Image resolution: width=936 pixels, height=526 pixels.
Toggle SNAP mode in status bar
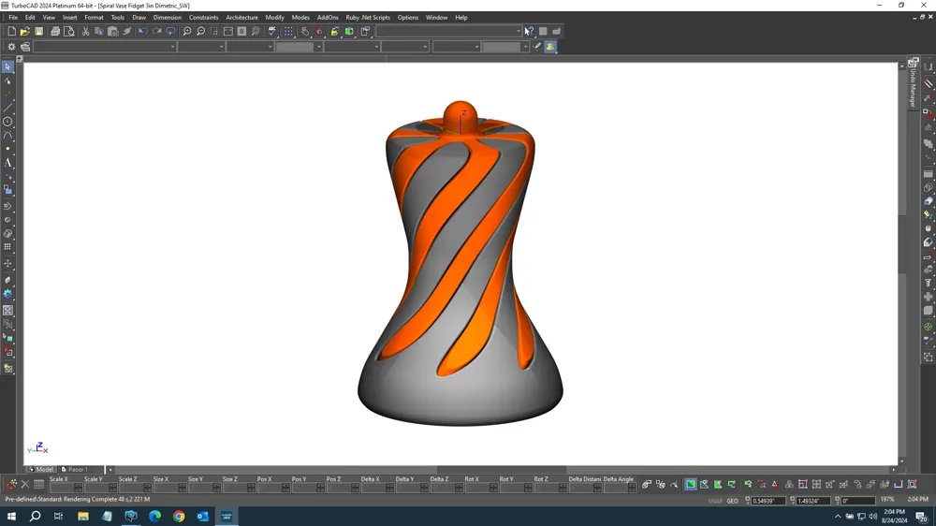[x=715, y=501]
